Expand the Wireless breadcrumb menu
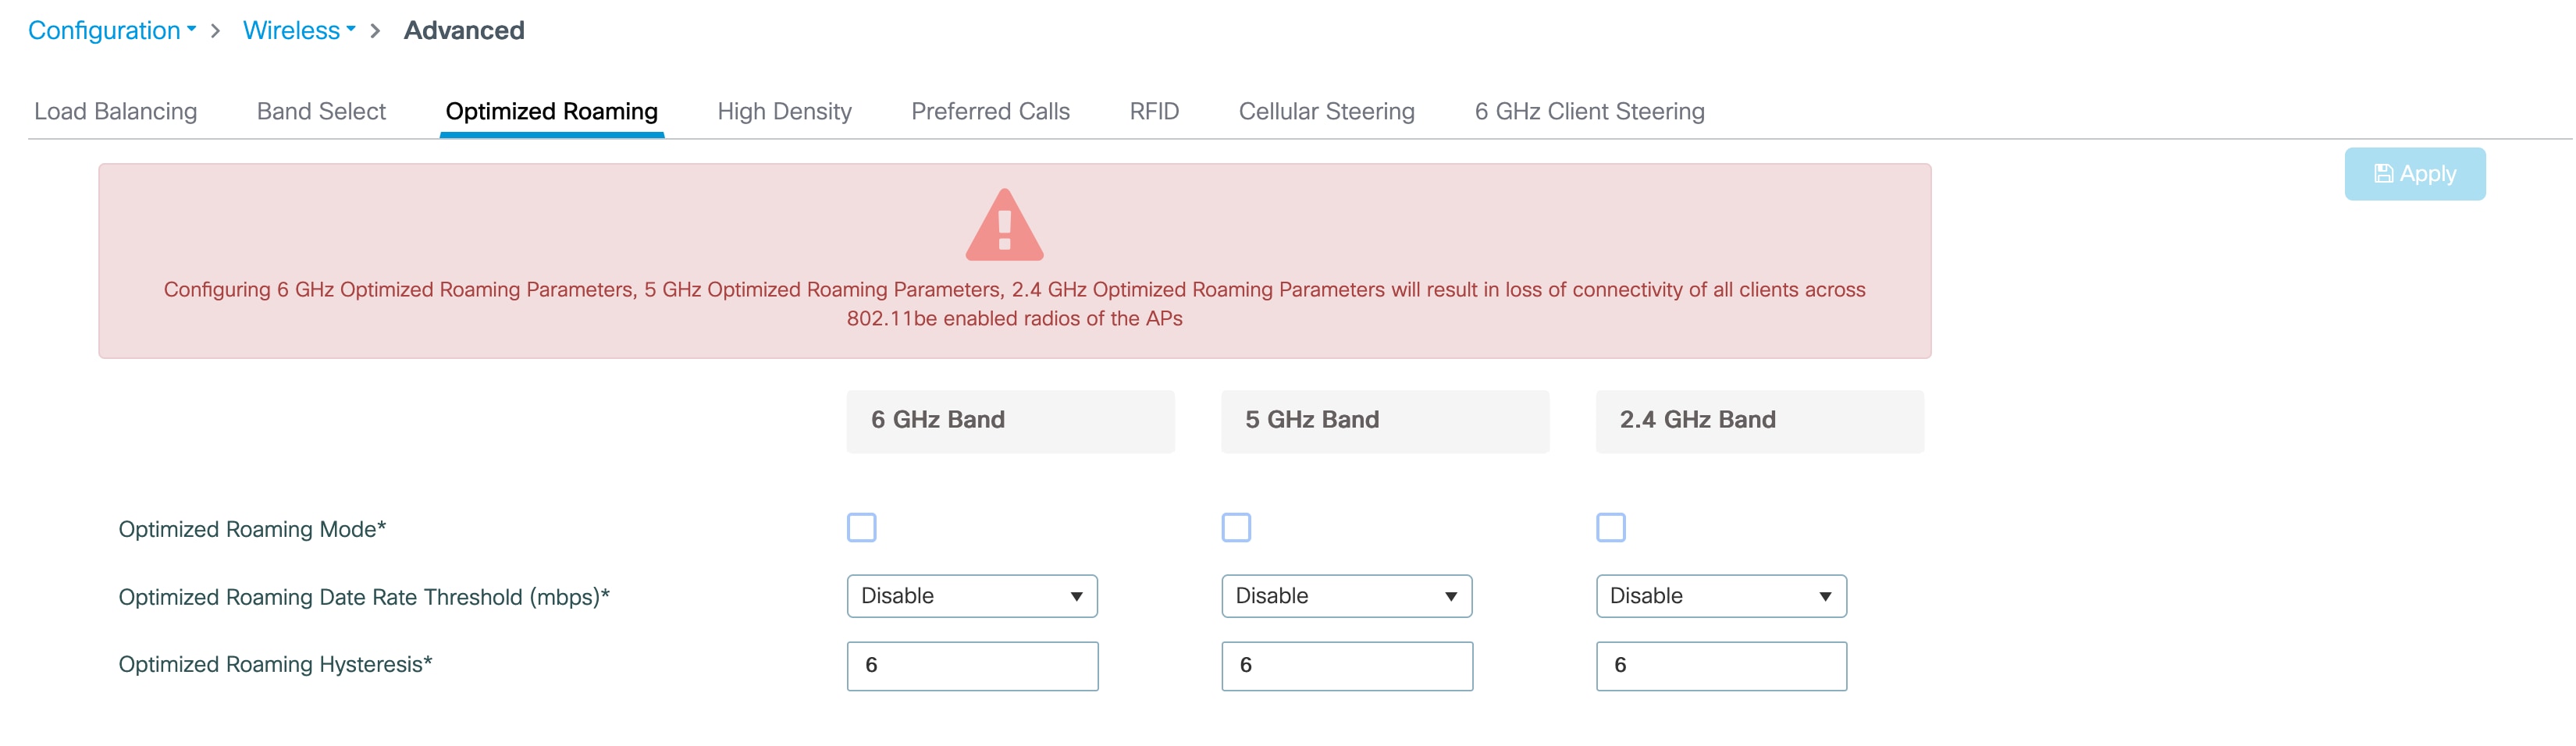 click(299, 31)
